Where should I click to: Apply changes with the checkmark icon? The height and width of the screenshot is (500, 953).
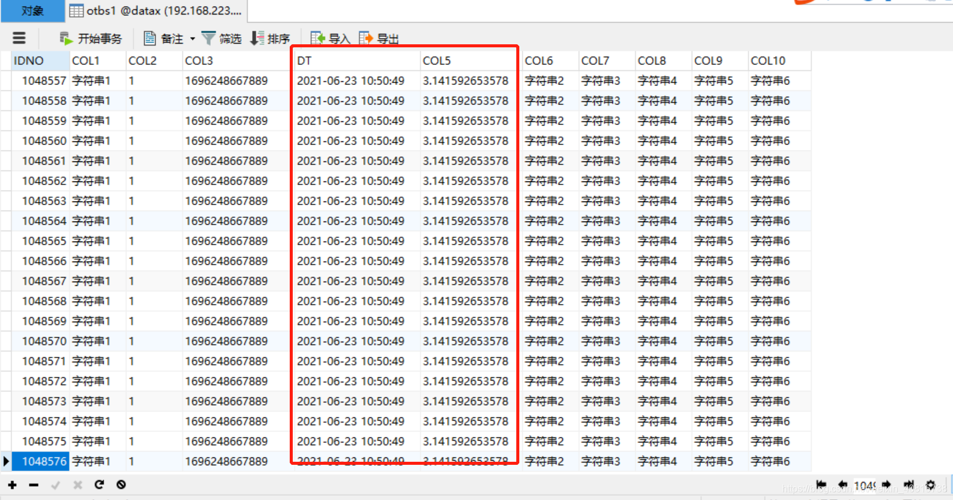click(x=56, y=485)
